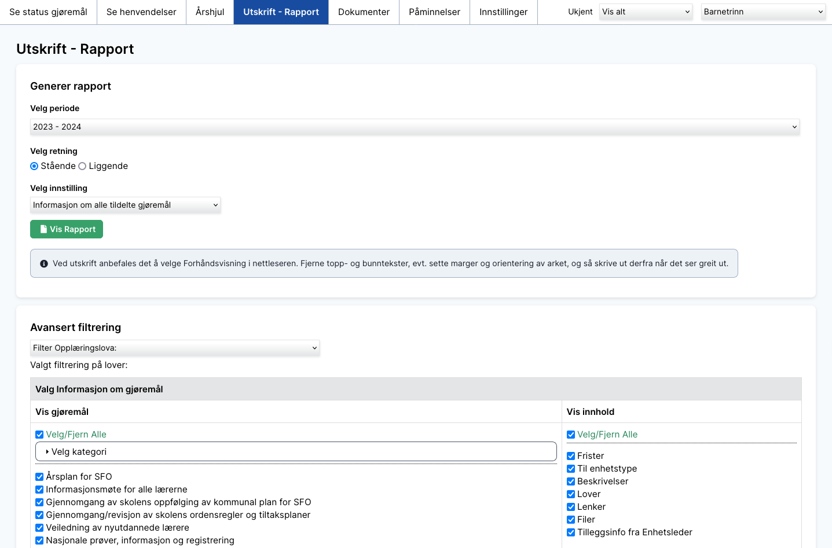Toggle the Beskrivelser checkbox

coord(571,481)
